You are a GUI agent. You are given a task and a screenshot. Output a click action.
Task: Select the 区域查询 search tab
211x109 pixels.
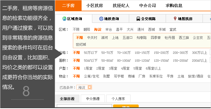(74, 19)
